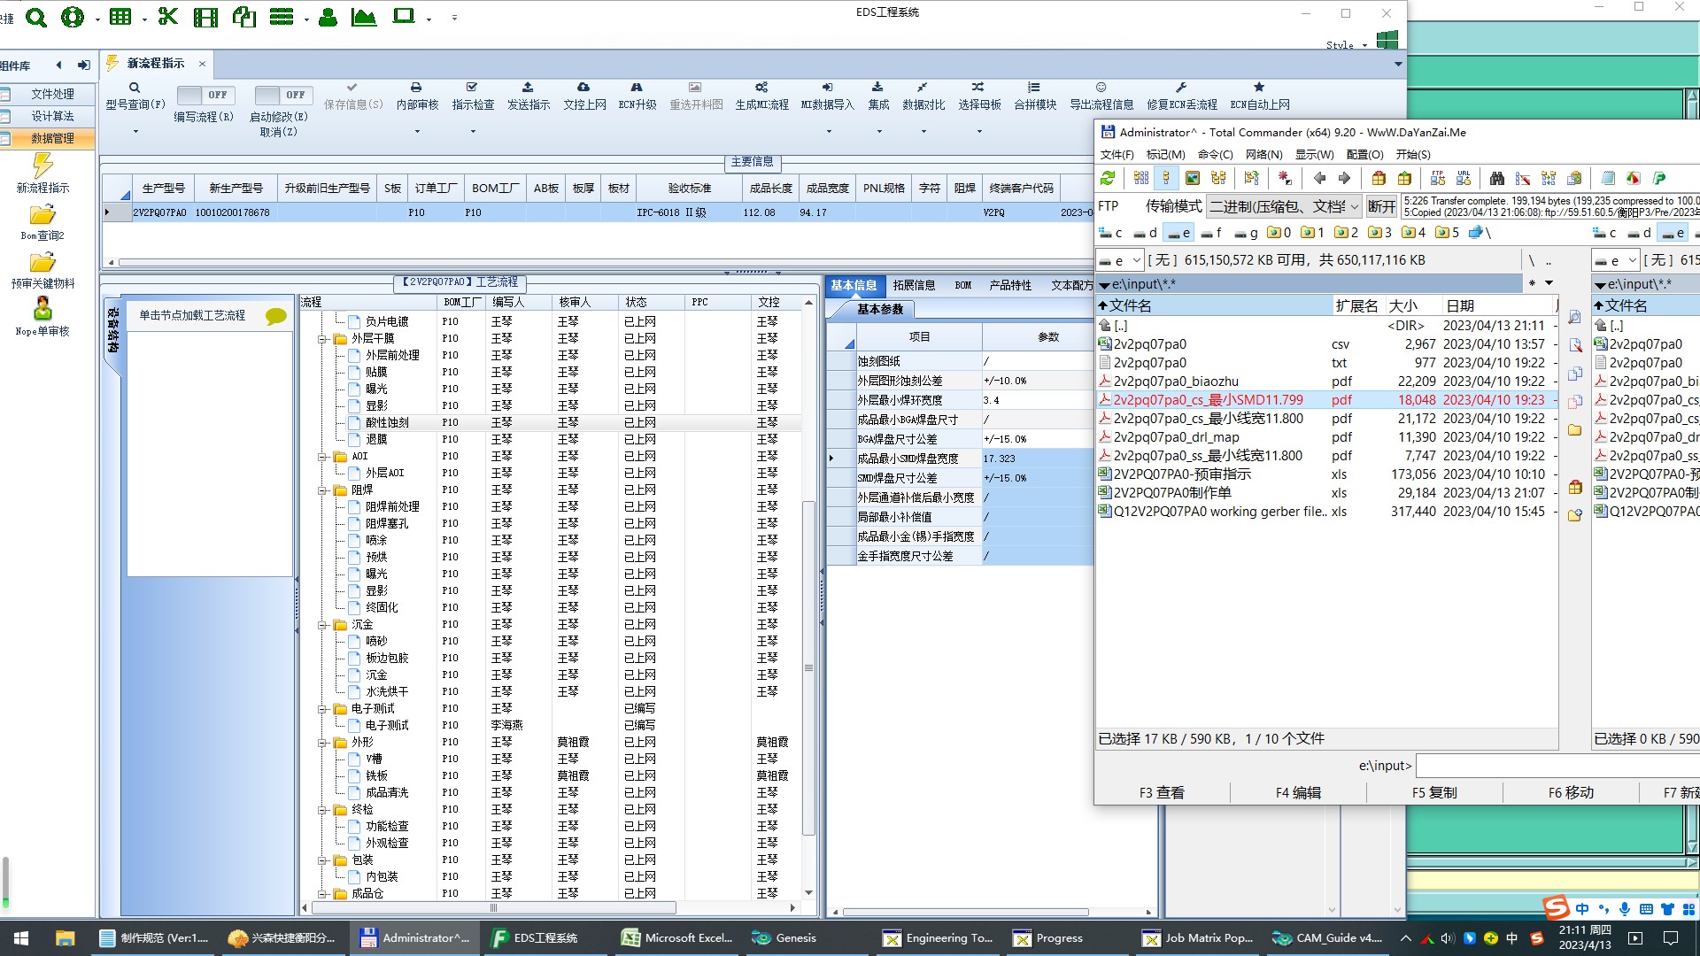Click the 型号查询 search icon

[x=135, y=88]
